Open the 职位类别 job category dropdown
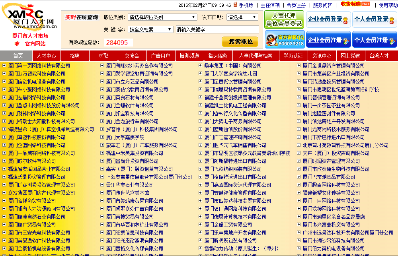The height and width of the screenshot is (256, 398). pos(162,17)
